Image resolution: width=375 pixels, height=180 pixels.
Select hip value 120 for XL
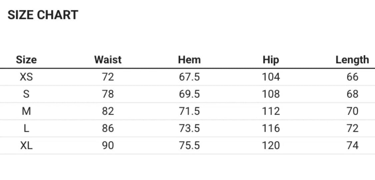(x=271, y=145)
